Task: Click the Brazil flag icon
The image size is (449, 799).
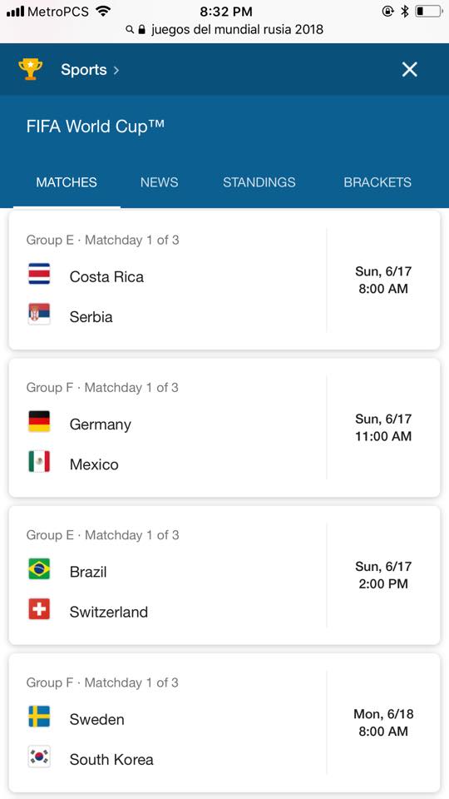Action: (39, 569)
